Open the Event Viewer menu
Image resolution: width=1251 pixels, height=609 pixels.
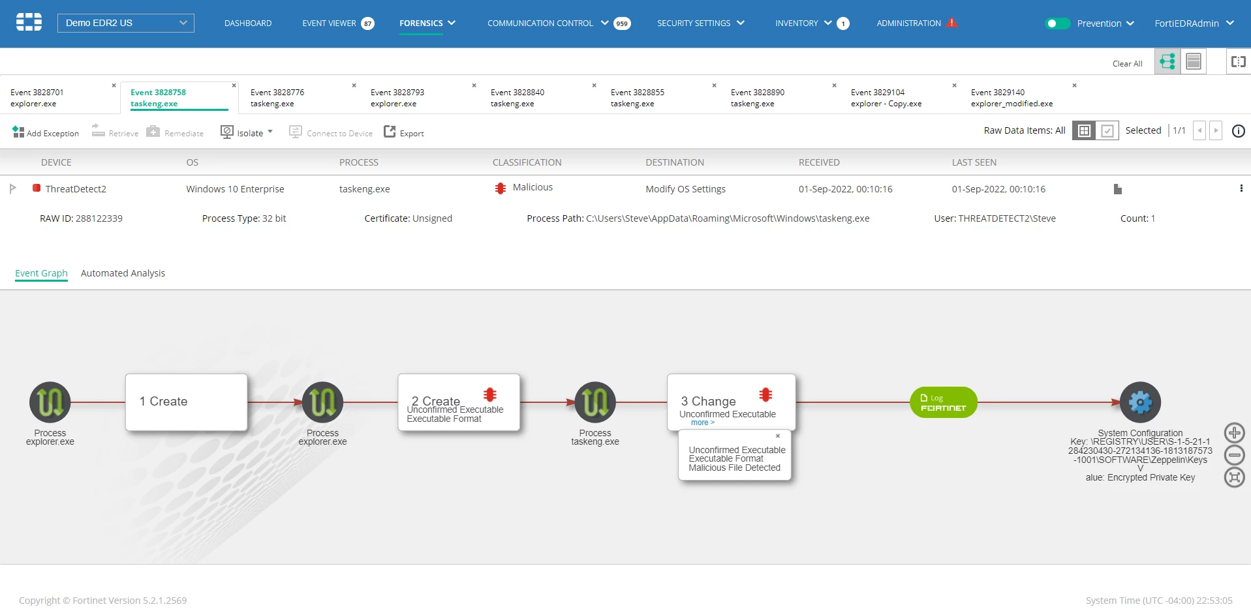(x=330, y=23)
